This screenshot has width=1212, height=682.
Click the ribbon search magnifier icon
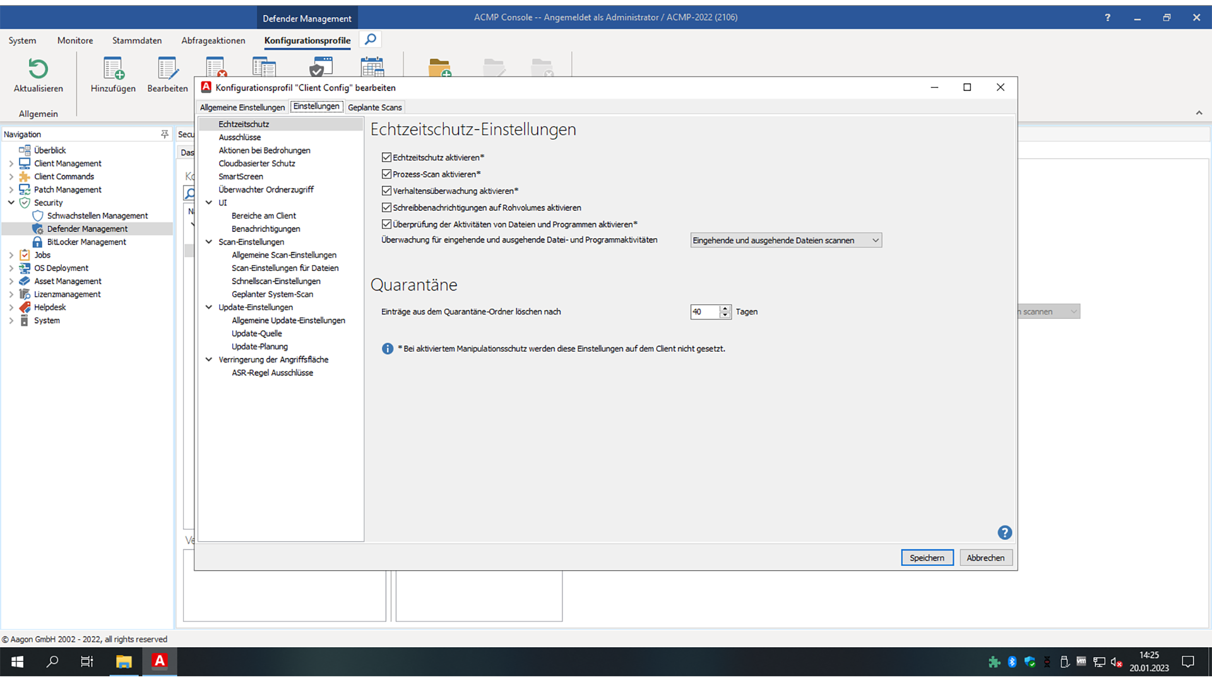[371, 40]
